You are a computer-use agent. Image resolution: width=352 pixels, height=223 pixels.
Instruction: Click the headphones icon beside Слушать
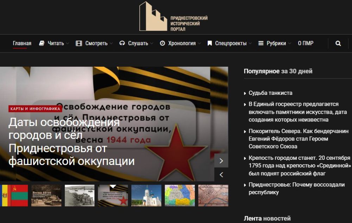click(x=122, y=44)
